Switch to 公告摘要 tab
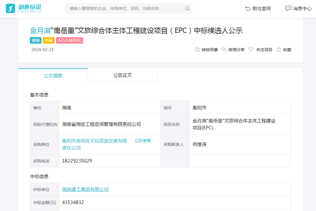 (x=53, y=75)
